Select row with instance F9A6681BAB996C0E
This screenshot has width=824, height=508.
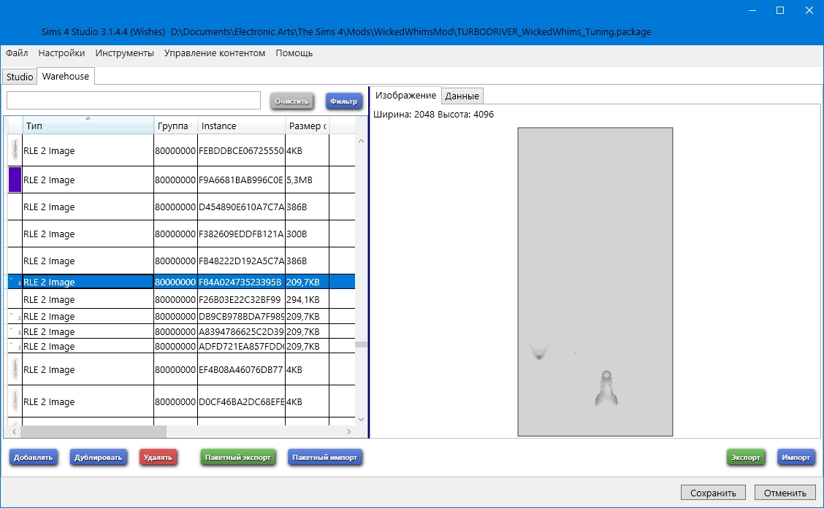[x=181, y=180]
